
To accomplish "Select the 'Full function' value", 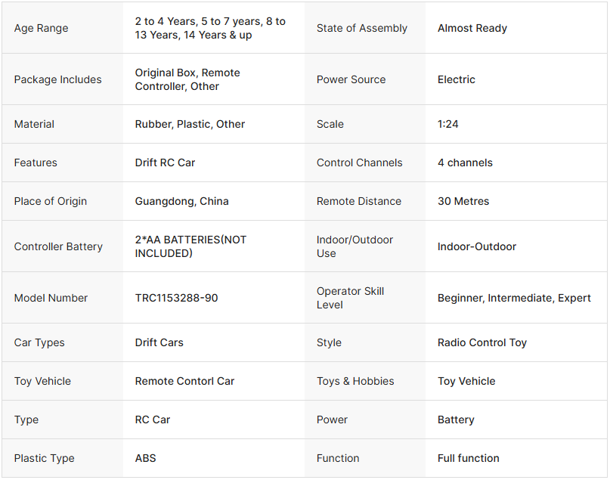I will (469, 458).
